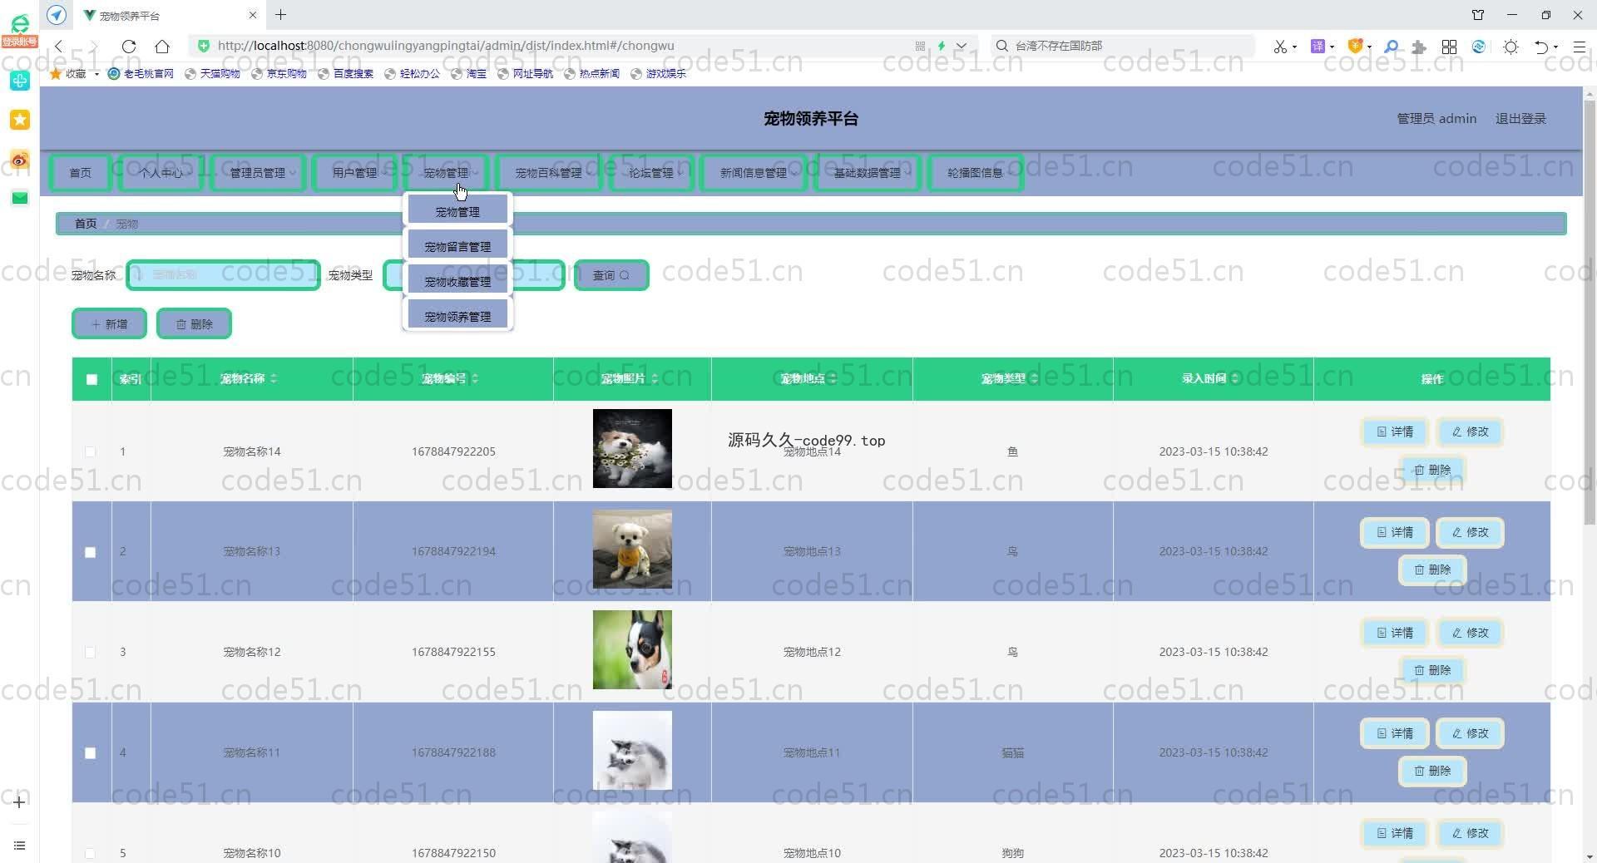Screen dimensions: 1597x863
Task: Expand the 管理员管理 menu
Action: pos(258,173)
